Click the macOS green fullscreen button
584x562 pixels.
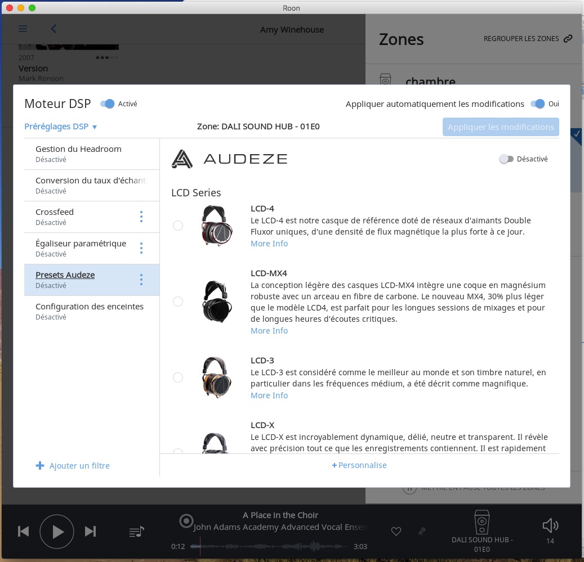click(32, 8)
